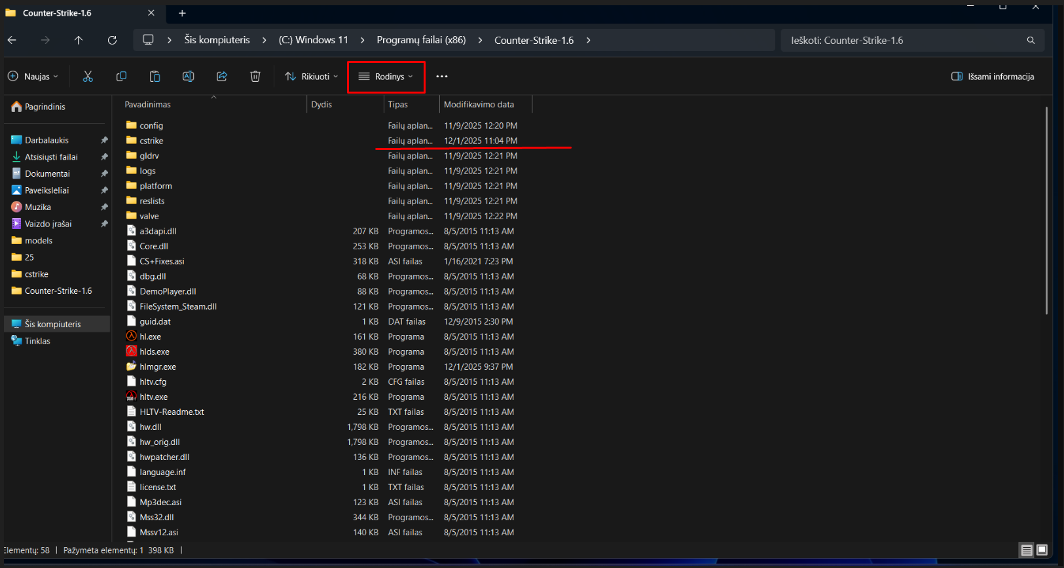Select the HLTV-Readme.txt file
Image resolution: width=1064 pixels, height=568 pixels.
(172, 412)
